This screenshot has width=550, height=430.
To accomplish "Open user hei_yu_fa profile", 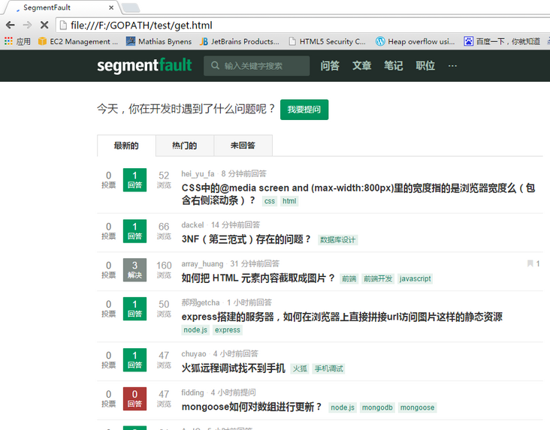I will pyautogui.click(x=198, y=174).
